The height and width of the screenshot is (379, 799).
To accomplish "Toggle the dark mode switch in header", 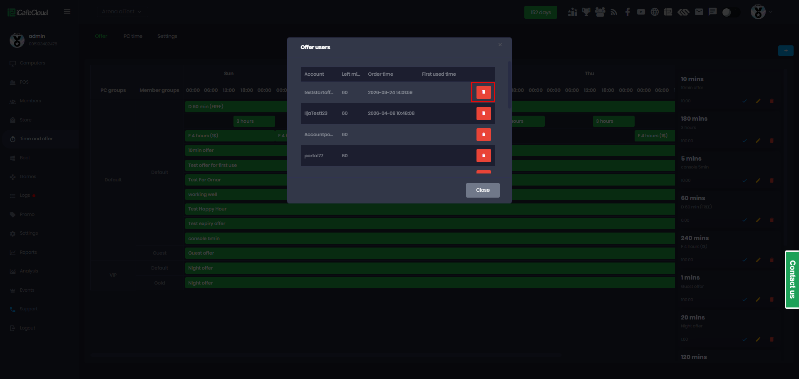I will pos(731,12).
